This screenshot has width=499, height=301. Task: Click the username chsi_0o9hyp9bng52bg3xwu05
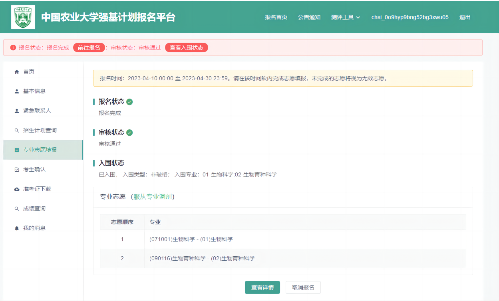coord(410,17)
